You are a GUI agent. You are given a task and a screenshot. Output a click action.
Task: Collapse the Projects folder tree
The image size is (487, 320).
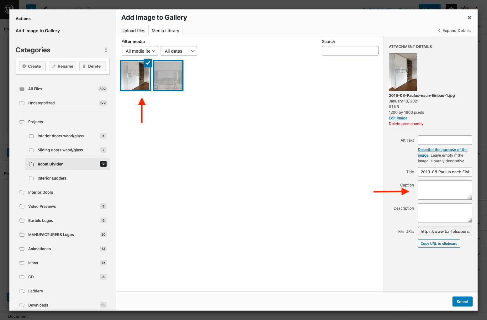pyautogui.click(x=22, y=122)
